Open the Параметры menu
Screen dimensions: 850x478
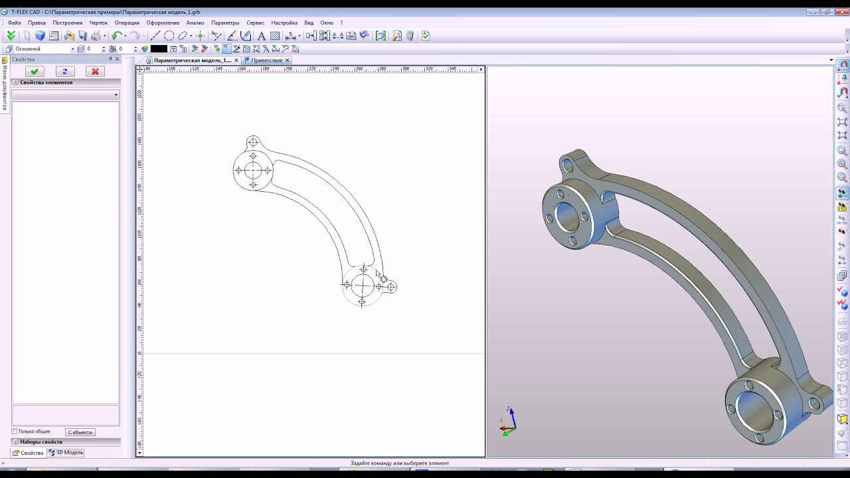(x=225, y=23)
